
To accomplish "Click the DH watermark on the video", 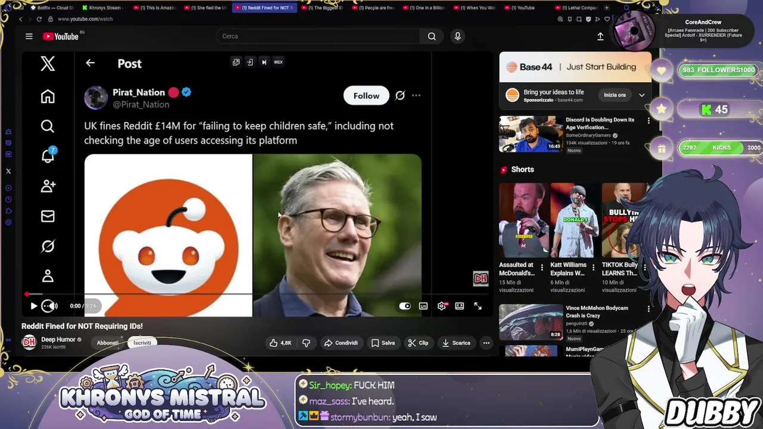I will [480, 278].
